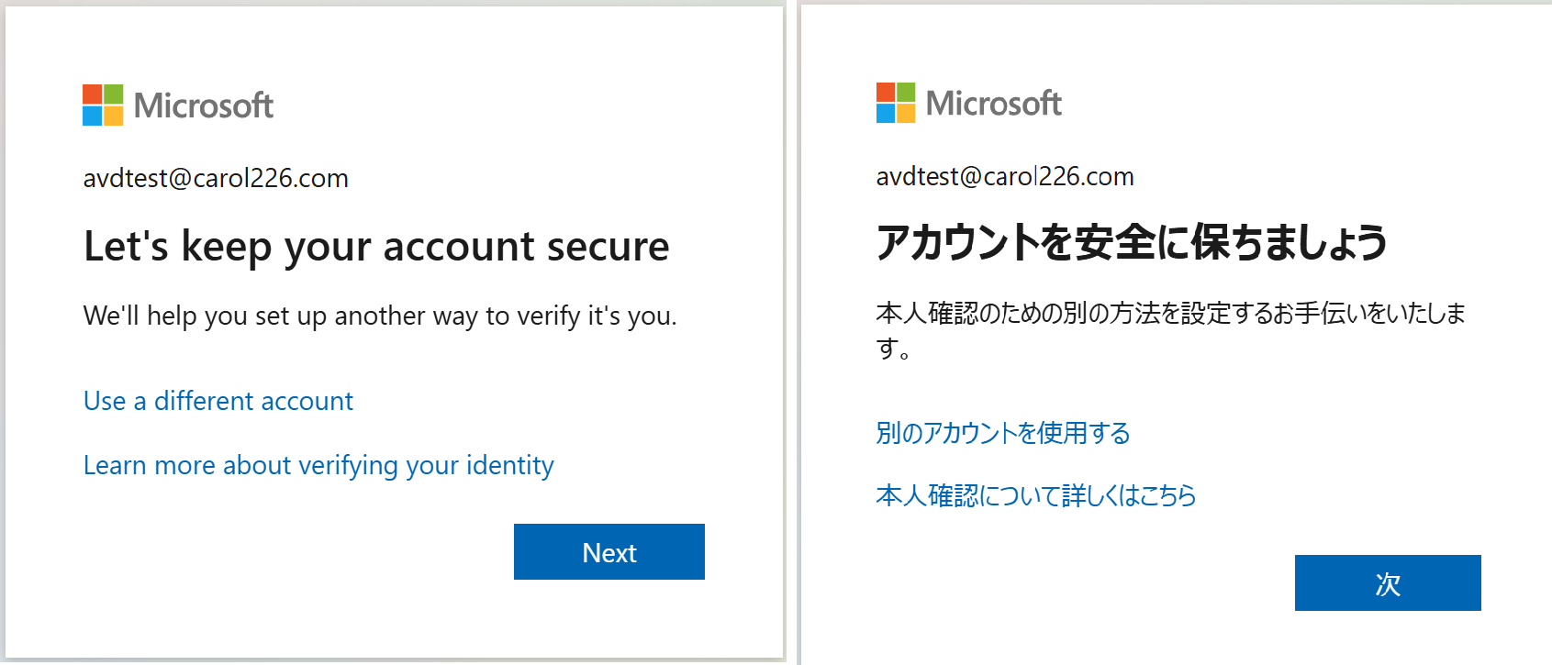Click the Microsoft wordmark text in the English panel
This screenshot has height=665, width=1552.
[204, 105]
